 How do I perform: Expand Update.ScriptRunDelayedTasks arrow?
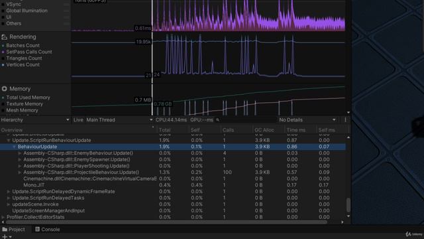point(9,198)
